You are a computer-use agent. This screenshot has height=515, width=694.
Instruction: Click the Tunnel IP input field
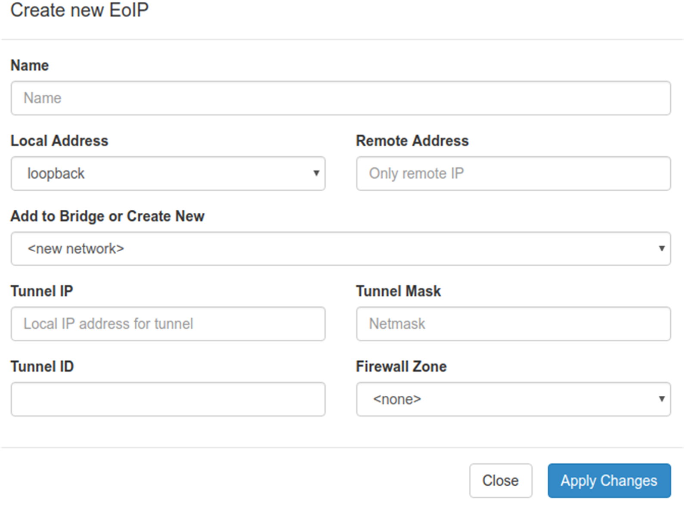[168, 324]
